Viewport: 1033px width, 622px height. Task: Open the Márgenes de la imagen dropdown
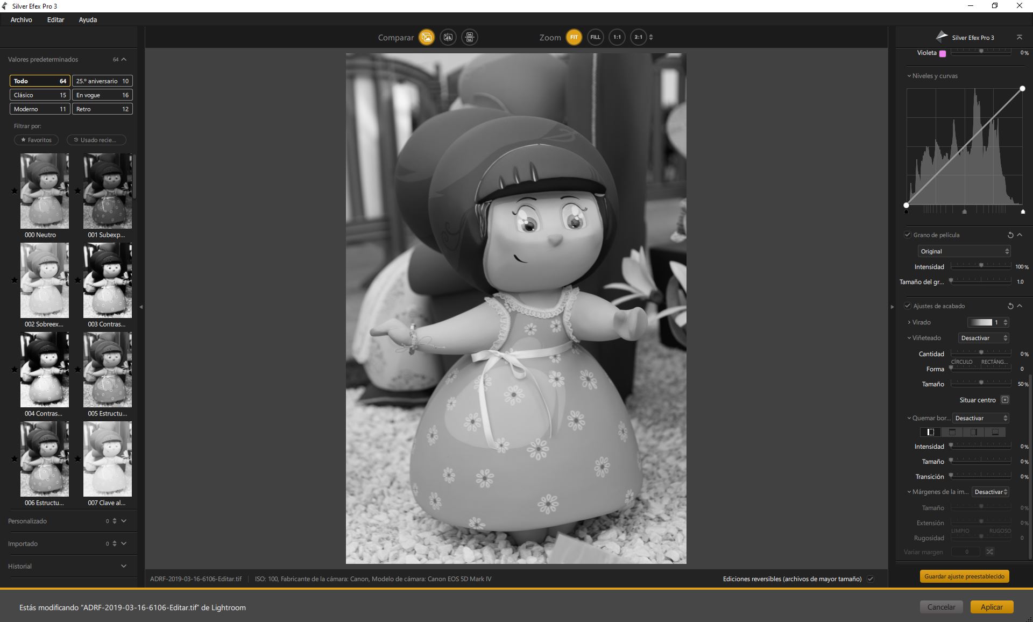coord(990,492)
